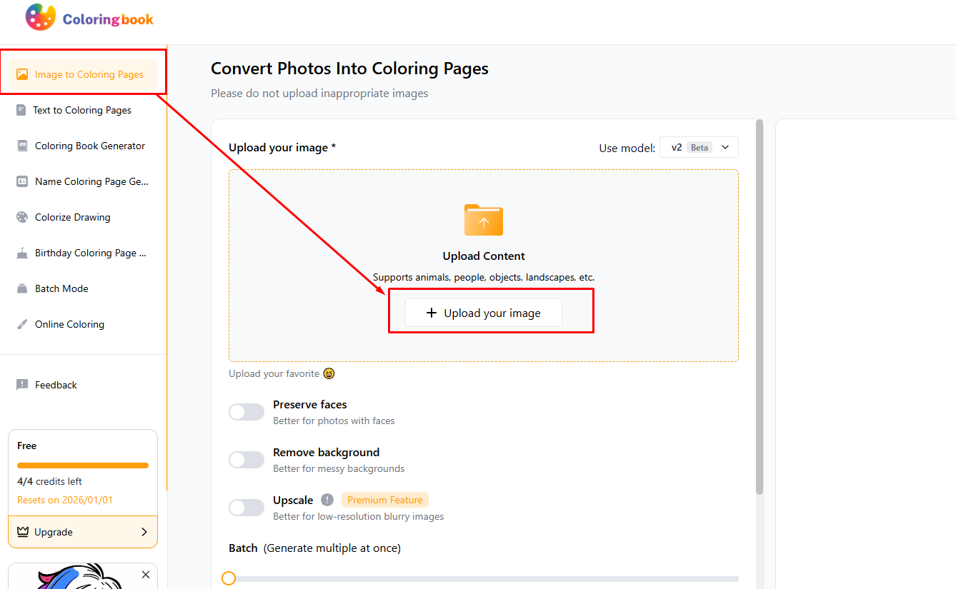Open the v2 Beta model dropdown

699,147
